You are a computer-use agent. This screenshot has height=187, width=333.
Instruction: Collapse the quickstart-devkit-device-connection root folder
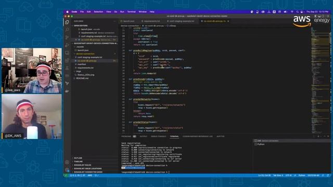point(95,43)
